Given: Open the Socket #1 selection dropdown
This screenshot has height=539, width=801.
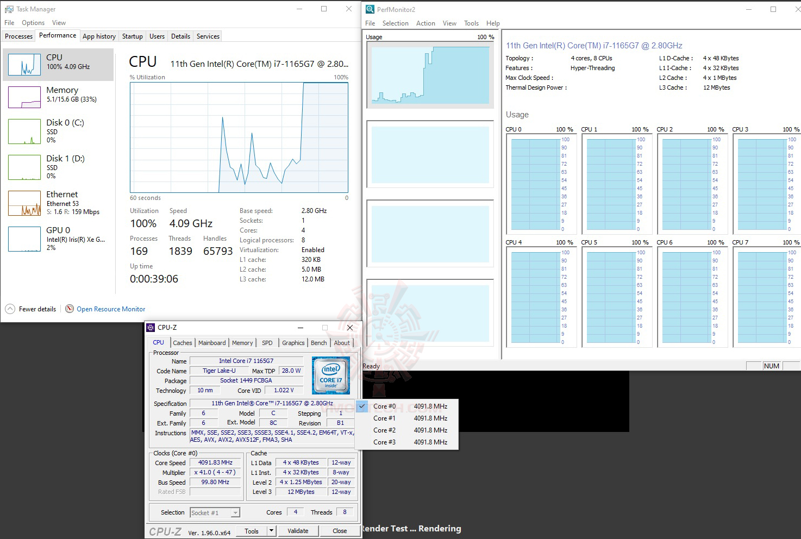Looking at the screenshot, I should point(215,512).
